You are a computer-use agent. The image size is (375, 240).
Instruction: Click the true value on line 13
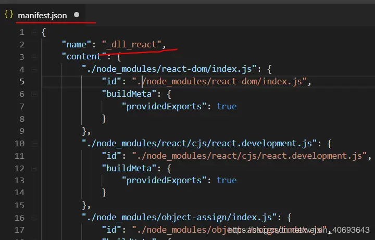pyautogui.click(x=227, y=181)
